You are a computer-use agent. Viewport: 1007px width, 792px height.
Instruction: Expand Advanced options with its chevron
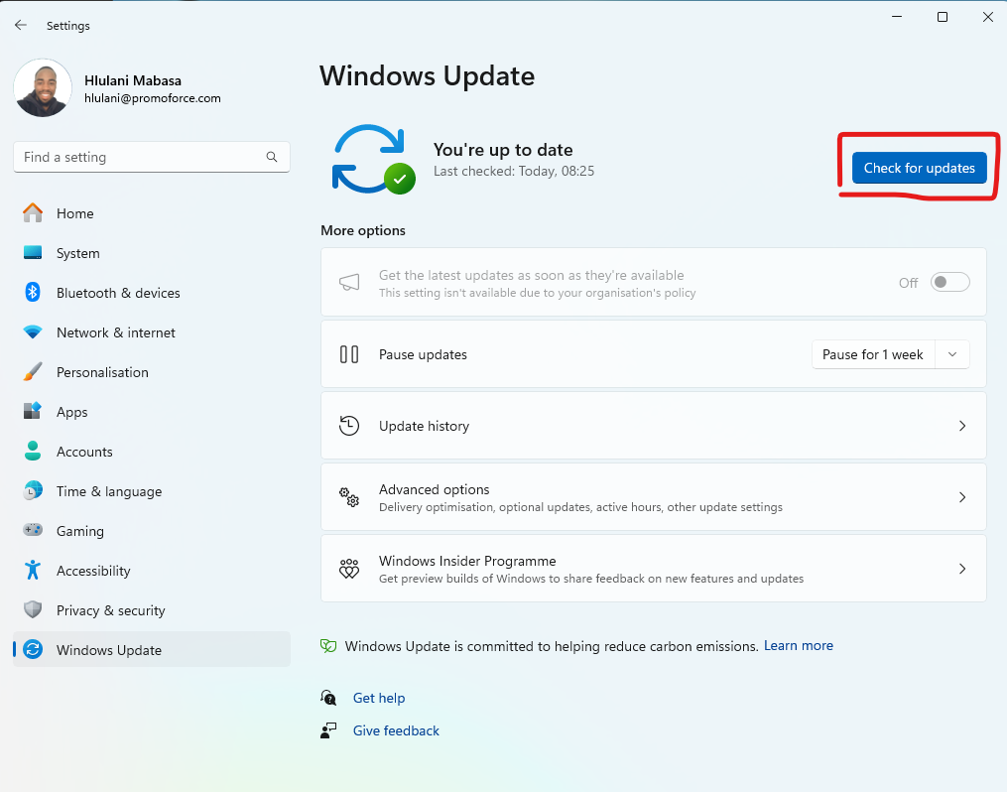[962, 497]
